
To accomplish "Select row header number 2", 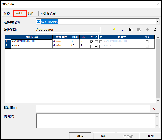I will [8, 46].
